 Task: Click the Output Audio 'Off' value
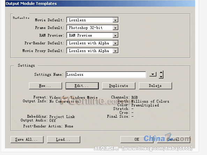tap(53, 120)
